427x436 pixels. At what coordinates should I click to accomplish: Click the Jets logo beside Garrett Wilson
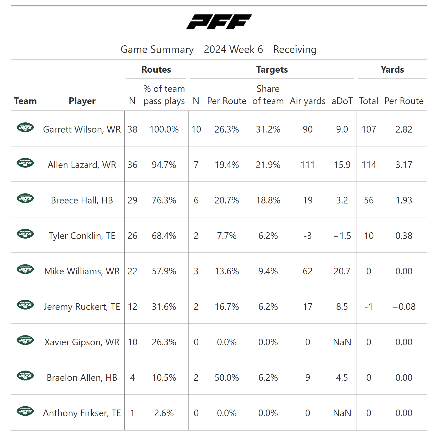pos(25,127)
